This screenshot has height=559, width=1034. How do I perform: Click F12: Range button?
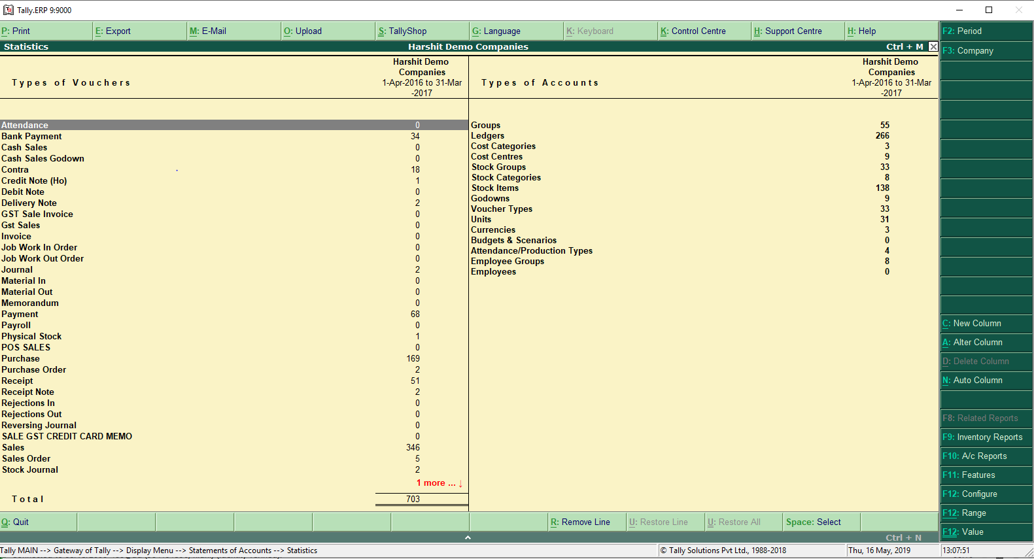click(986, 513)
